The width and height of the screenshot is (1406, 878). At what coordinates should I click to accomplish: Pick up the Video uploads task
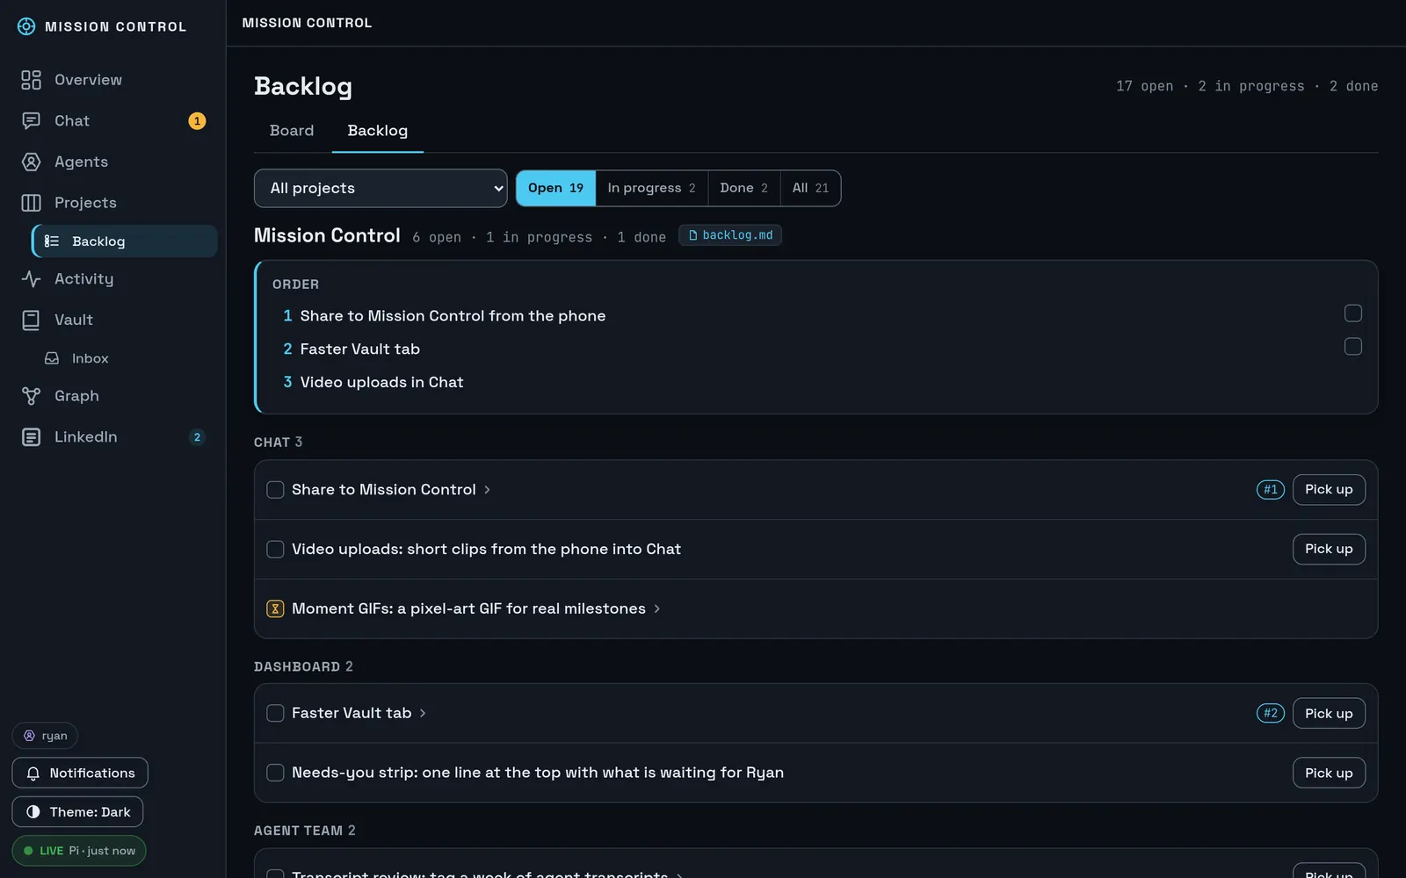pos(1329,549)
